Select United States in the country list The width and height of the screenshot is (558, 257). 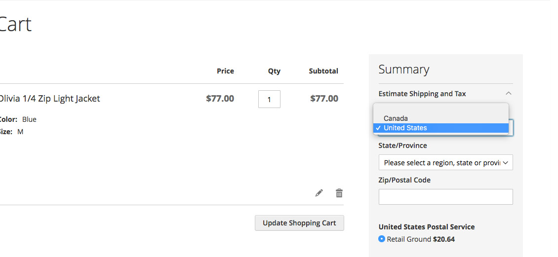(x=405, y=128)
